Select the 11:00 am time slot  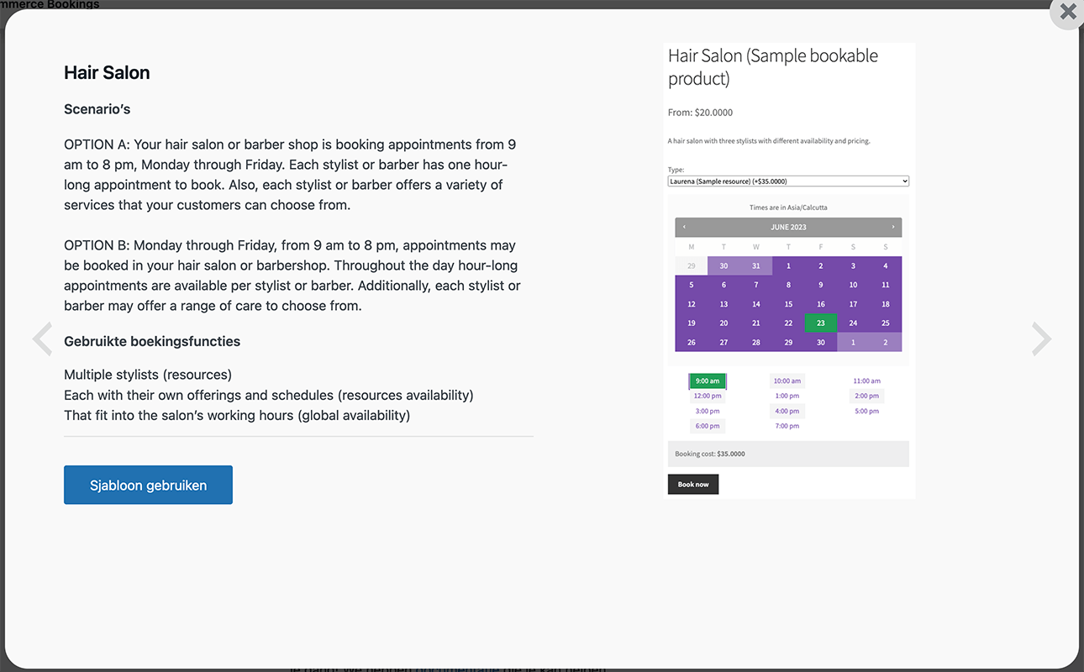click(x=866, y=381)
